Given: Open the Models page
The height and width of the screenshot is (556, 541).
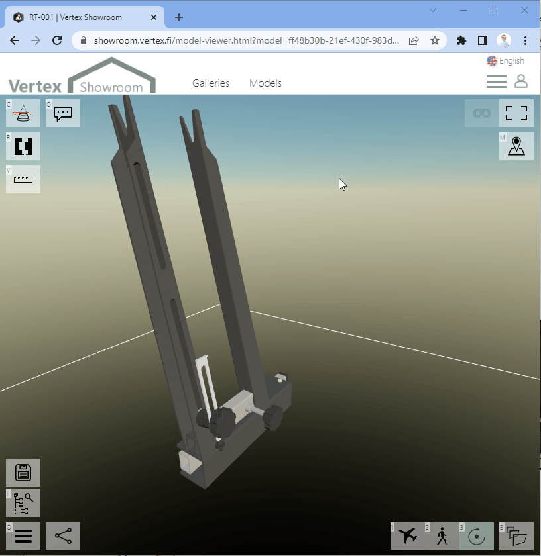Looking at the screenshot, I should tap(265, 83).
